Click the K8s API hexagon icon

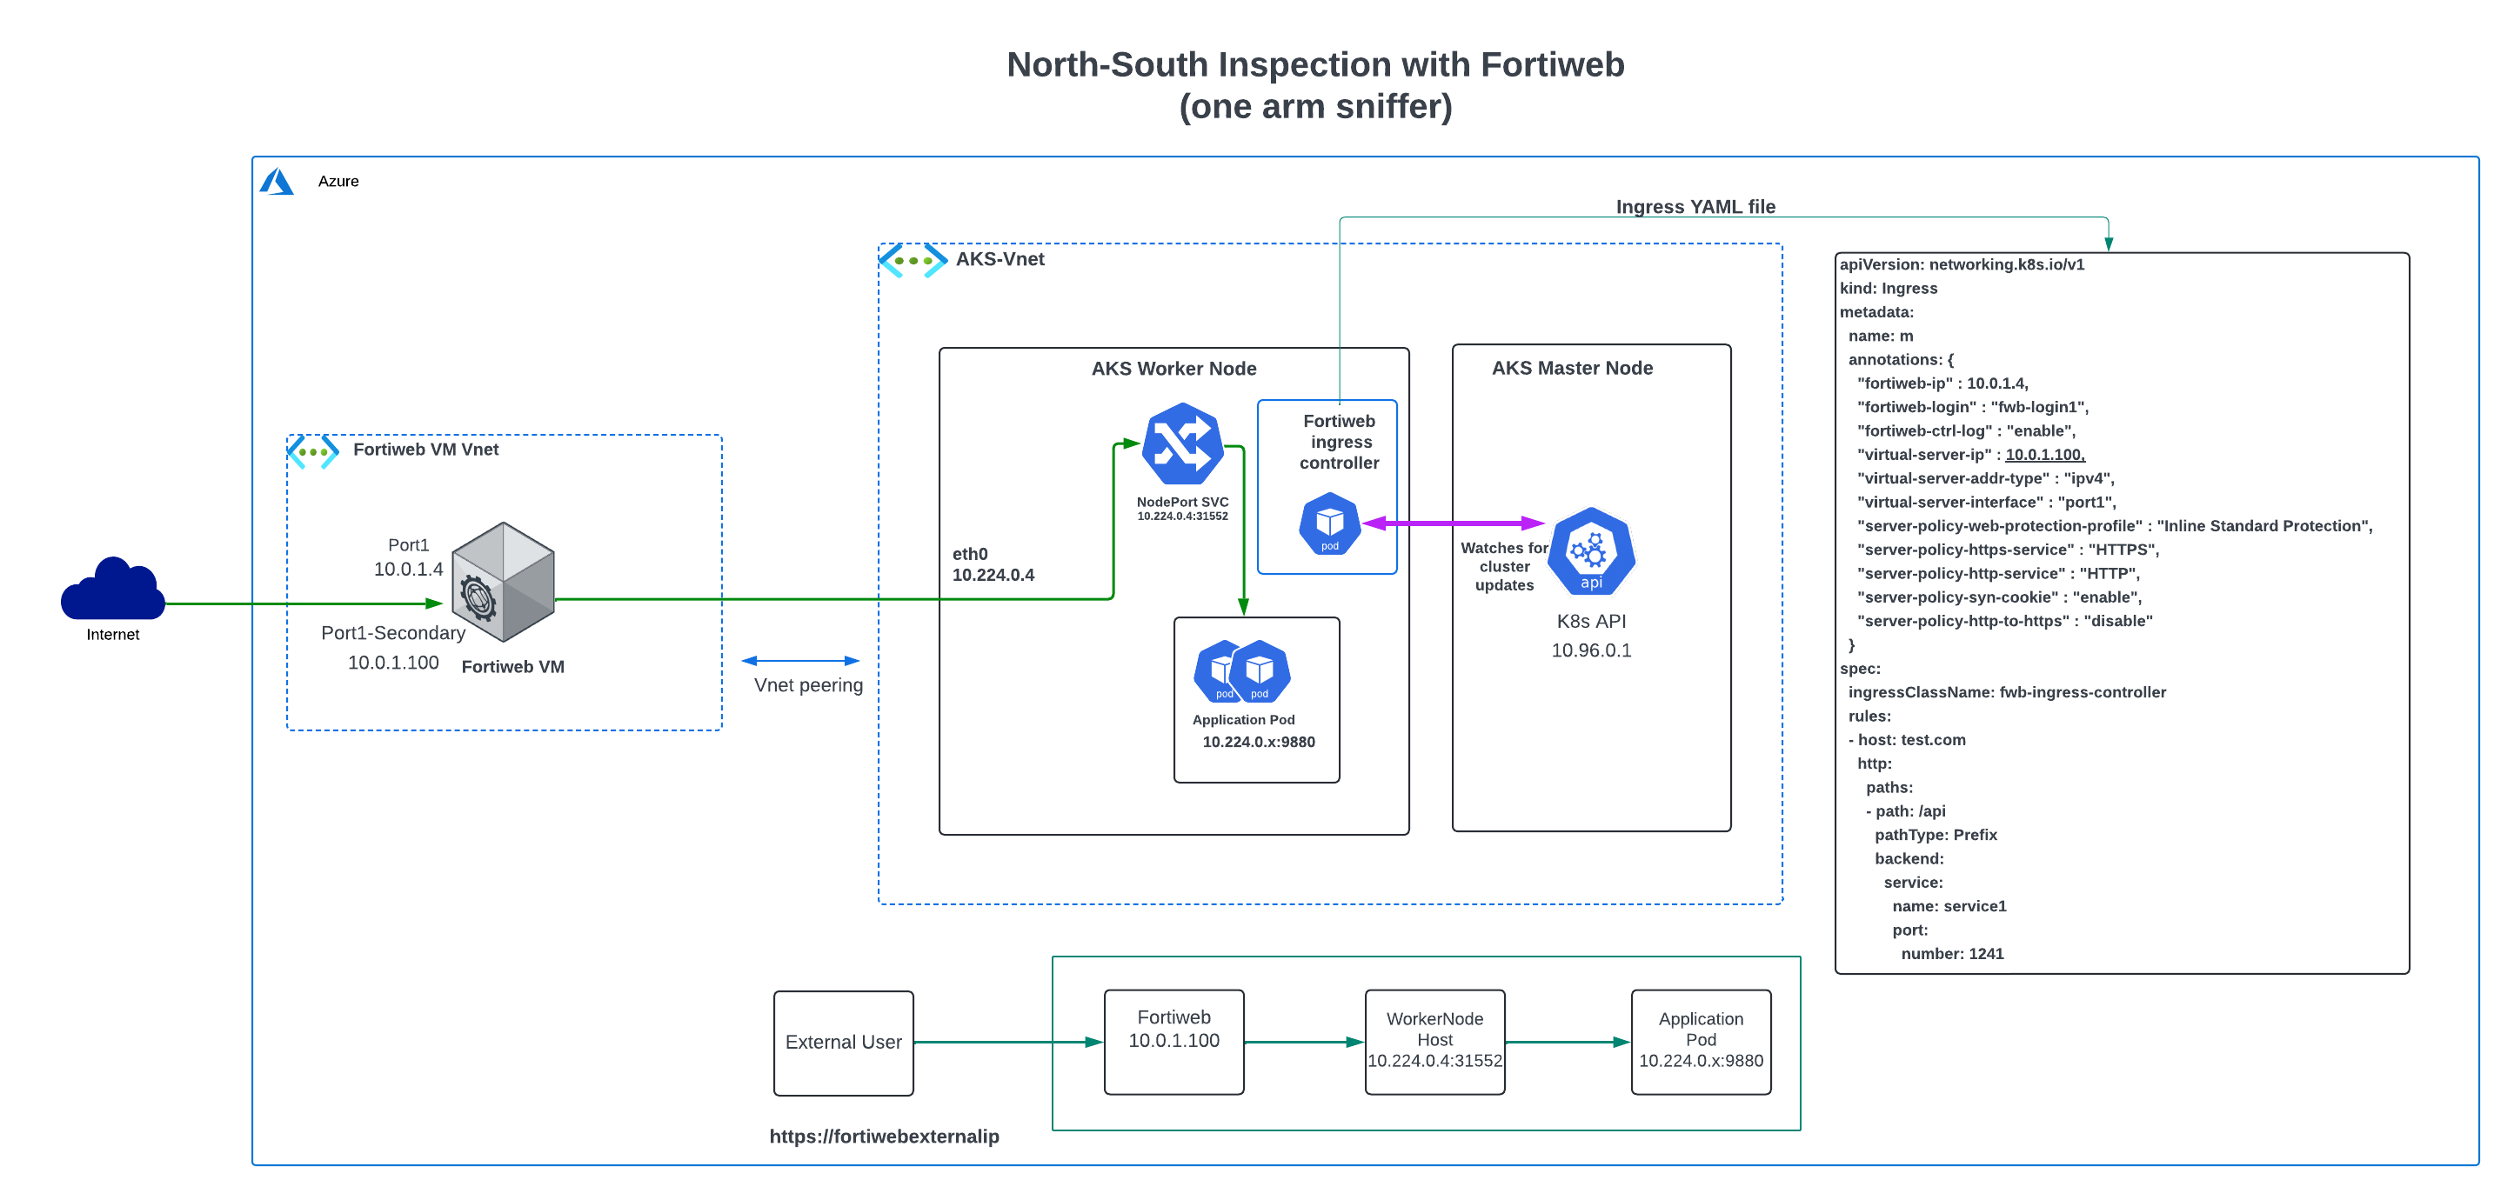[1591, 551]
